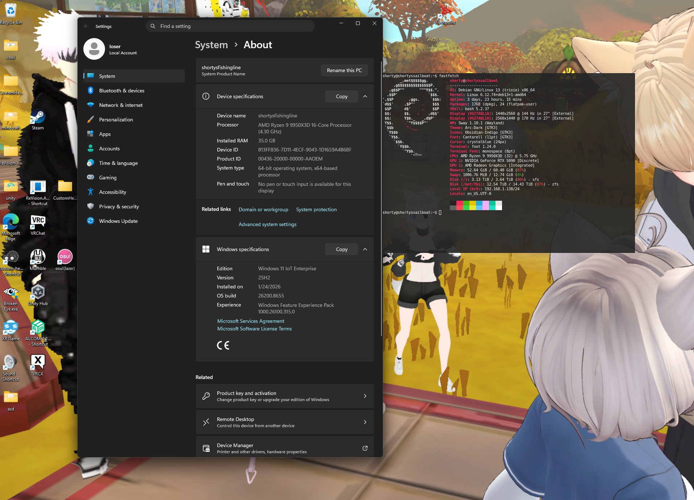Open Accessibility settings
This screenshot has height=500, width=694.
coord(134,192)
